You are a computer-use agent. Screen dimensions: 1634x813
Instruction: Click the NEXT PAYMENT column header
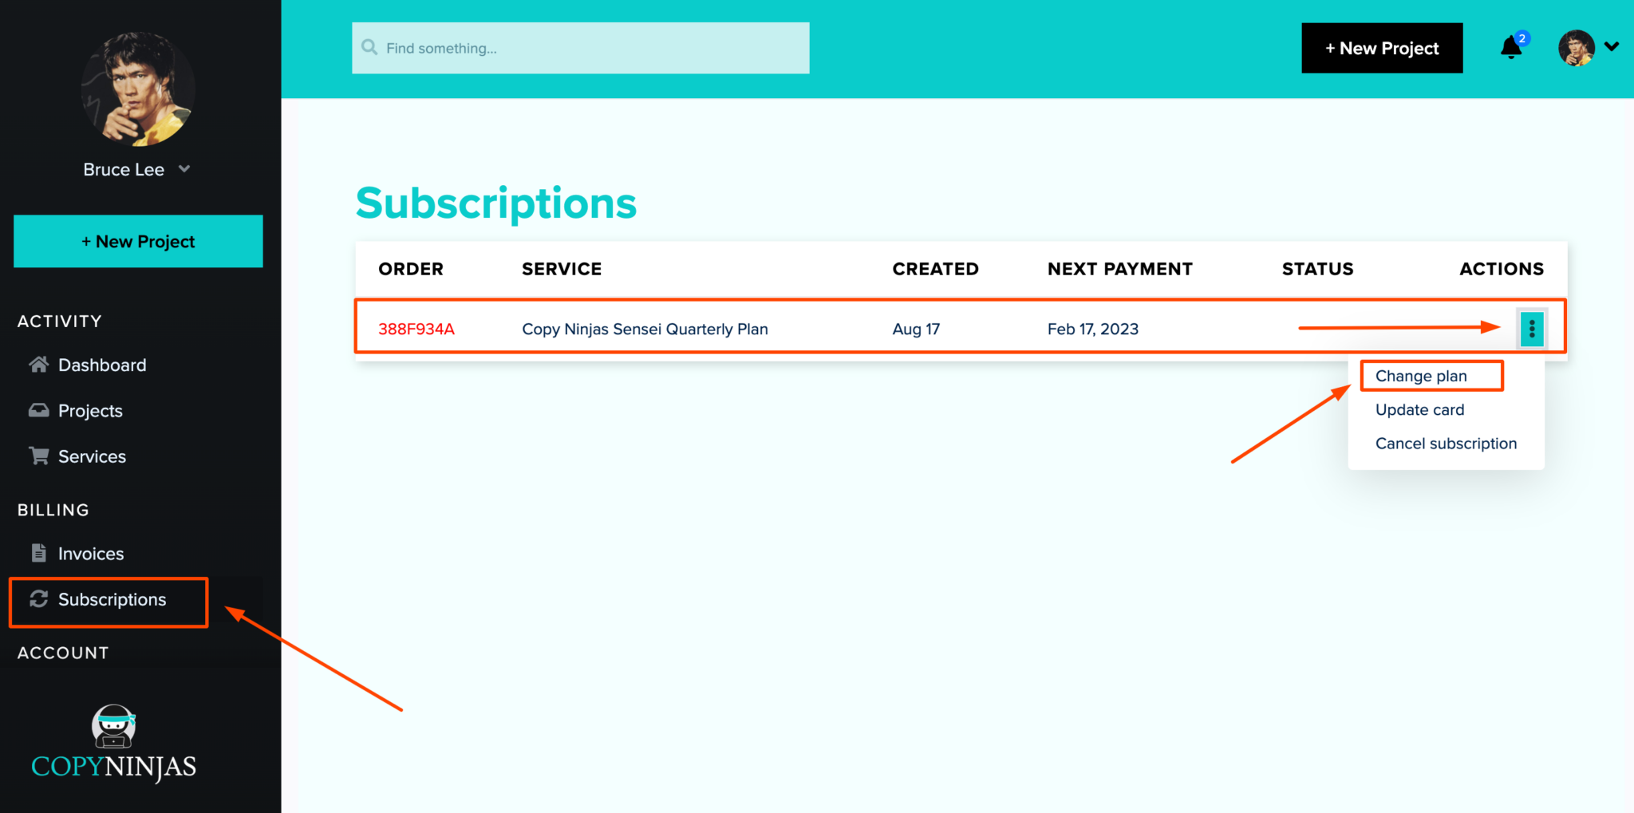[x=1119, y=269]
